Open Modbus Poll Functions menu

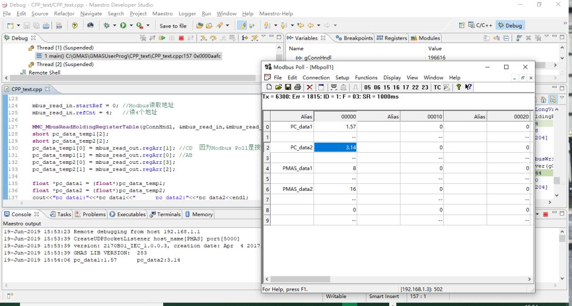coord(366,78)
